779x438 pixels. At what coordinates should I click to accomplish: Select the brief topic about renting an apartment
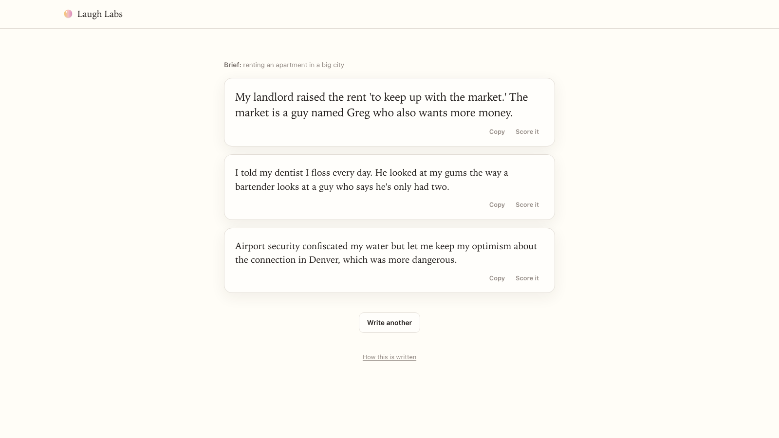294,65
